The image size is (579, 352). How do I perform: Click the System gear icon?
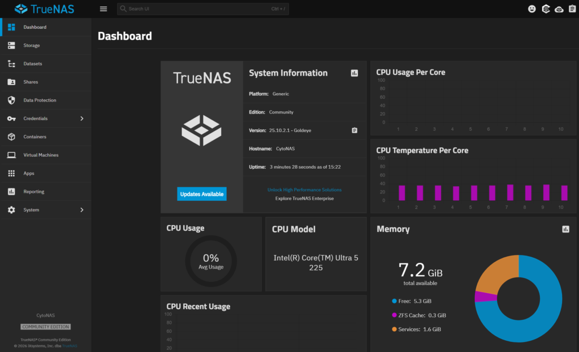[x=11, y=210]
